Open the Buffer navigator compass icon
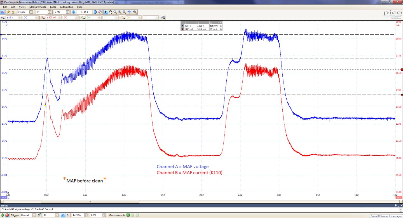403x218 pixels. (100, 12)
